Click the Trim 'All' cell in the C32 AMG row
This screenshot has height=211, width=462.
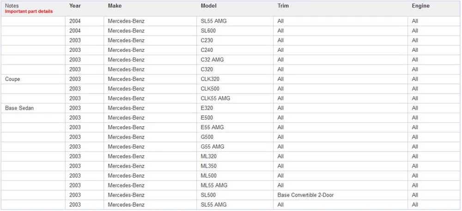tap(280, 60)
